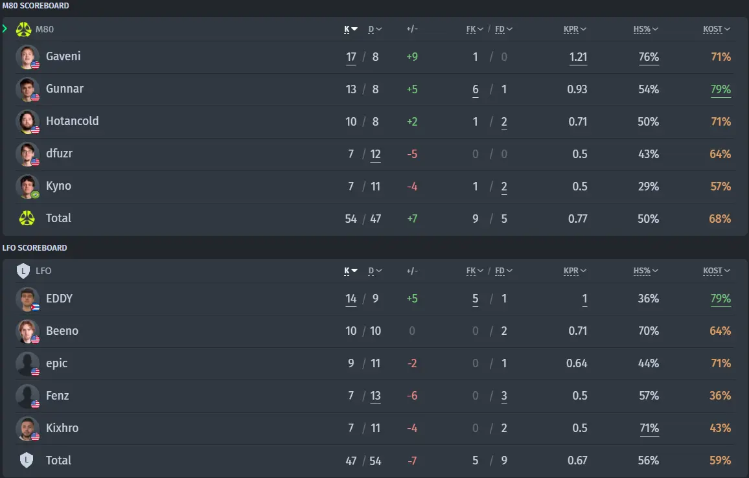Click the M80 logo in Total row

click(x=27, y=218)
